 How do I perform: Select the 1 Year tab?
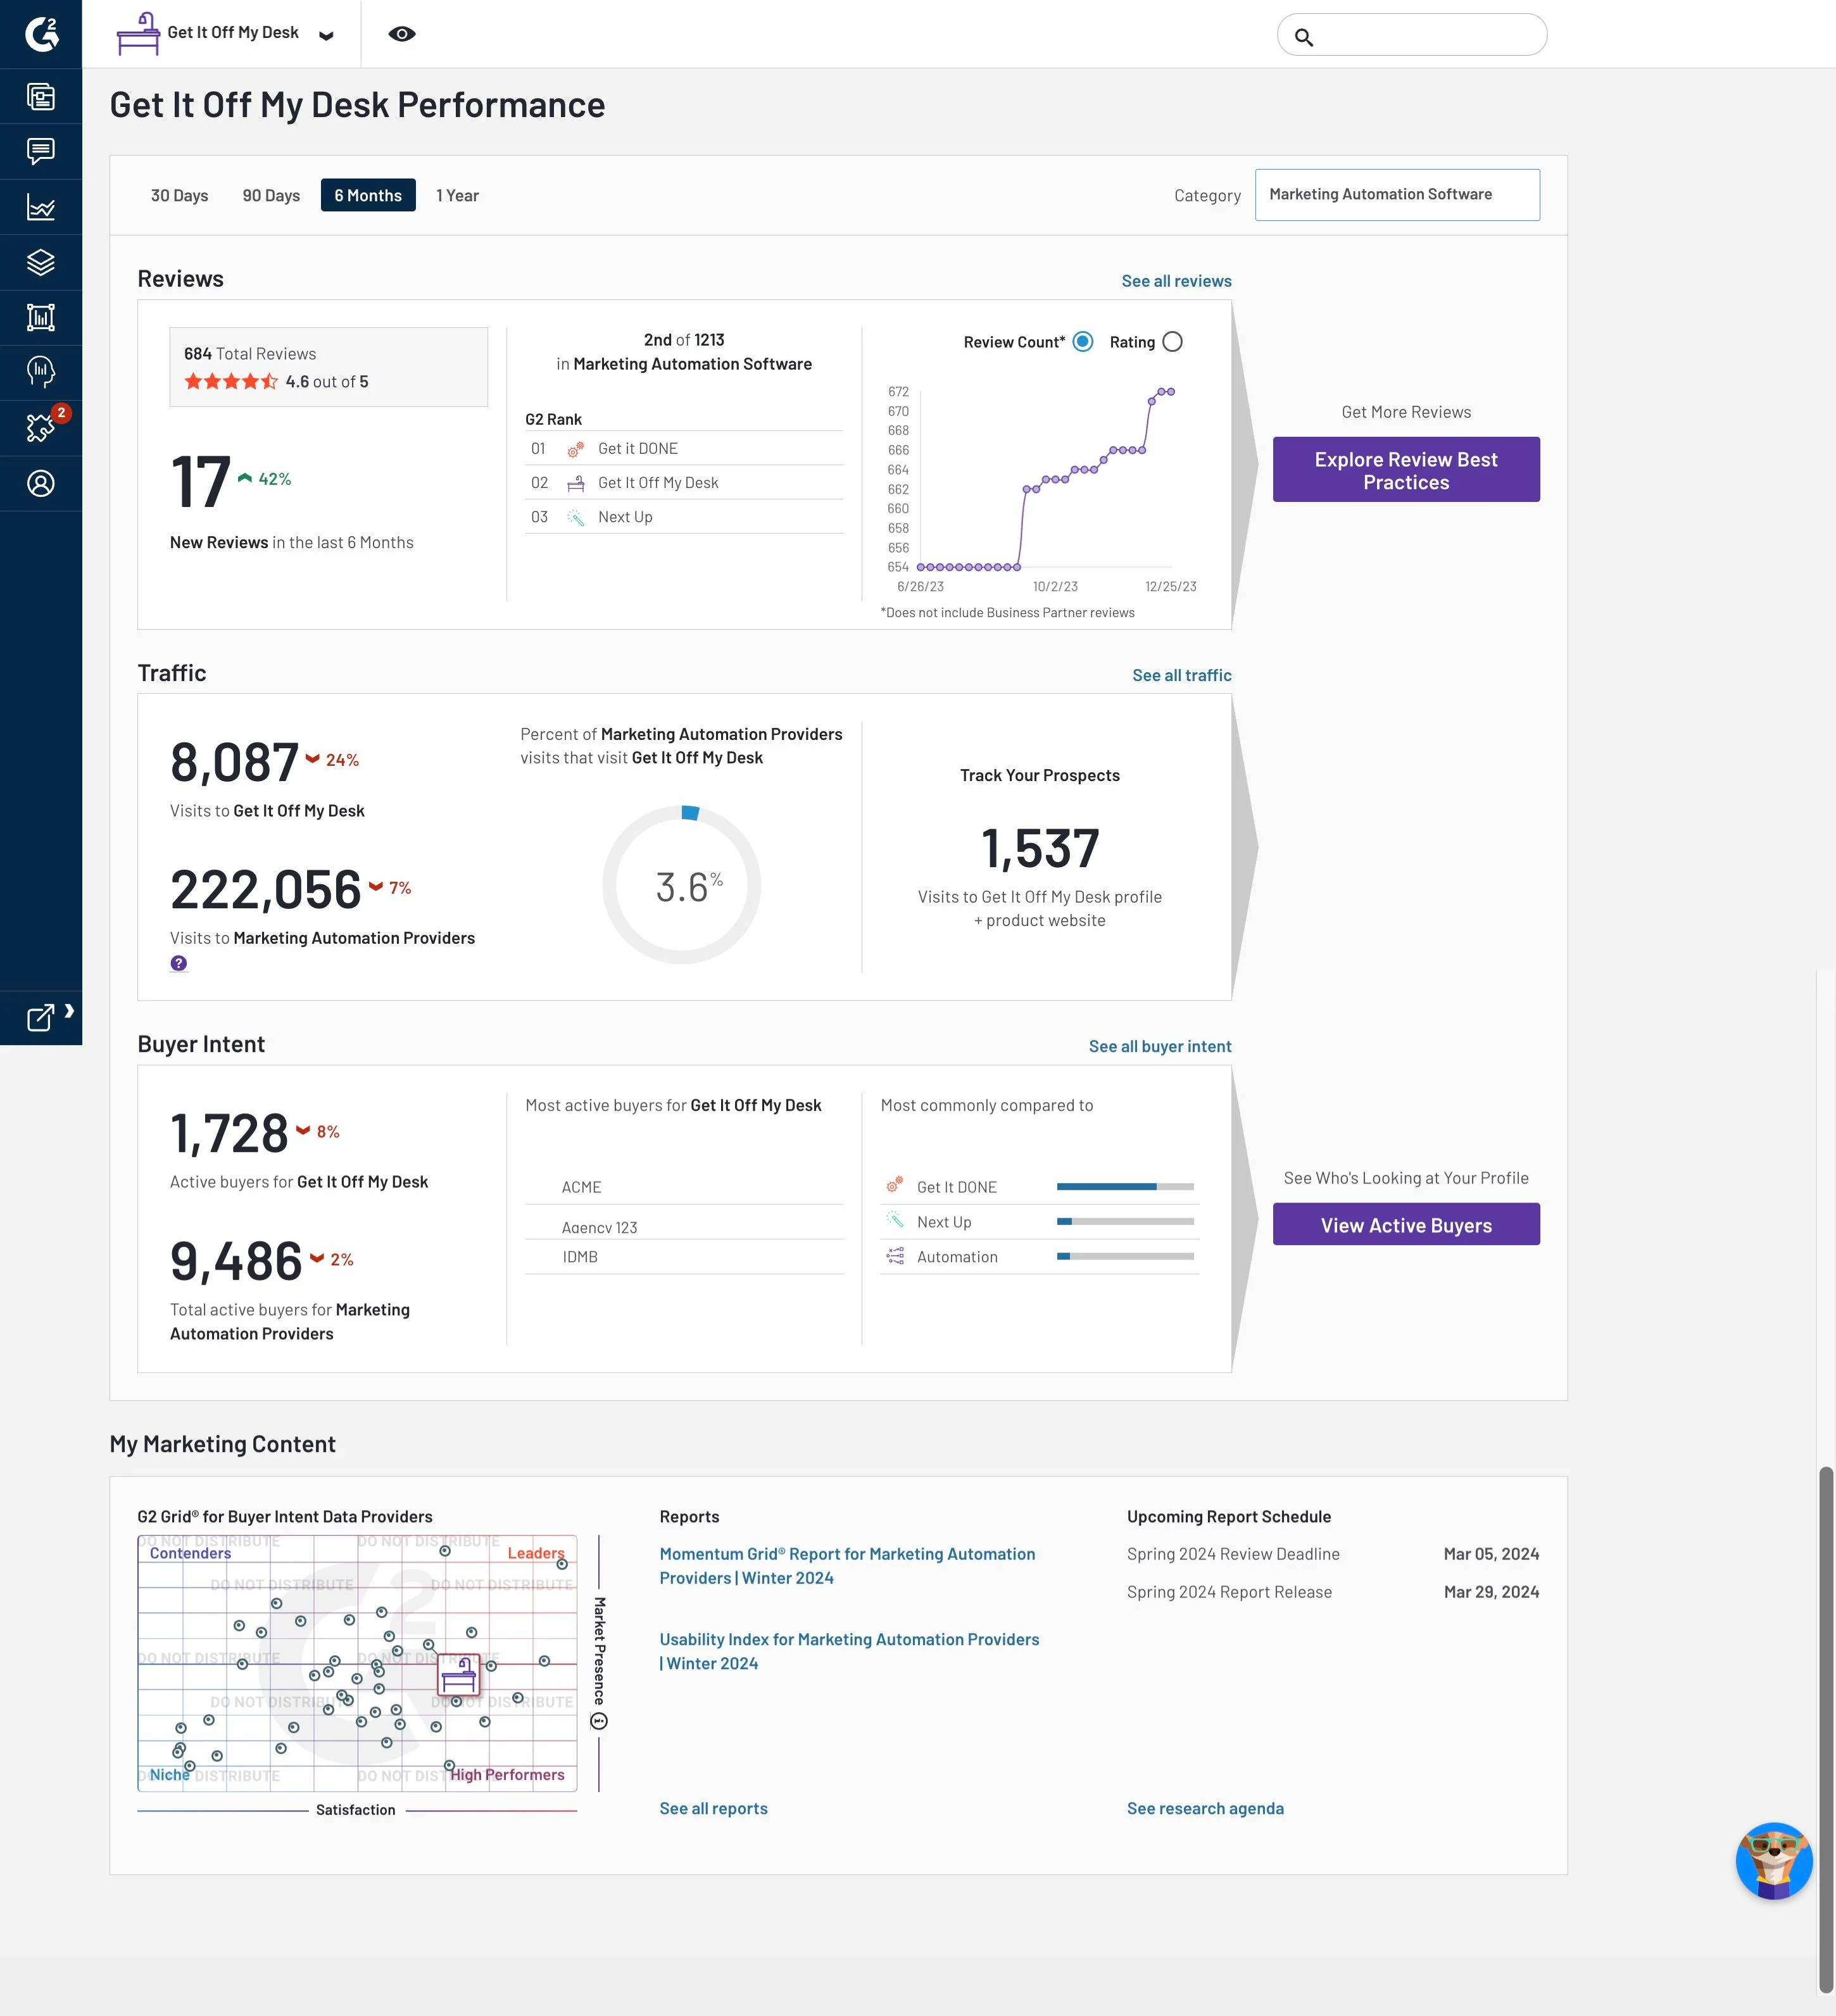(458, 196)
